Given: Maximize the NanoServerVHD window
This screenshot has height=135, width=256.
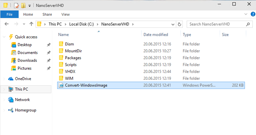Looking at the screenshot, I should pyautogui.click(x=234, y=4).
